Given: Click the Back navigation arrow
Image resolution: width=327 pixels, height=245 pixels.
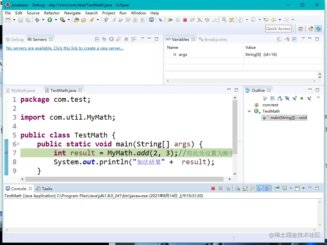Looking at the screenshot, I should (x=274, y=20).
